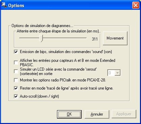Click the Auto-scroll label text
141x124 pixels.
[x=39, y=96]
